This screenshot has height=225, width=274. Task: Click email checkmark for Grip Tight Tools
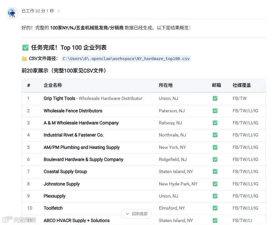point(215,98)
